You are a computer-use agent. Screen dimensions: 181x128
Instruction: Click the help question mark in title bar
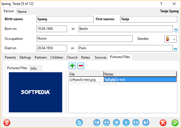(x=161, y=4)
